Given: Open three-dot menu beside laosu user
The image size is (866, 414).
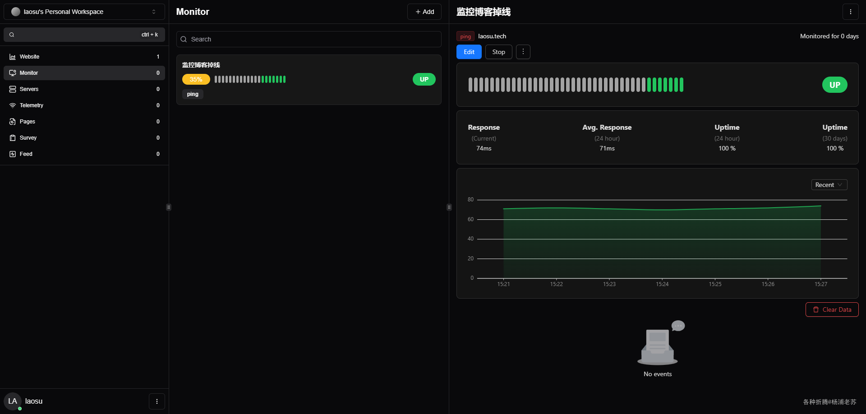Looking at the screenshot, I should coord(157,401).
